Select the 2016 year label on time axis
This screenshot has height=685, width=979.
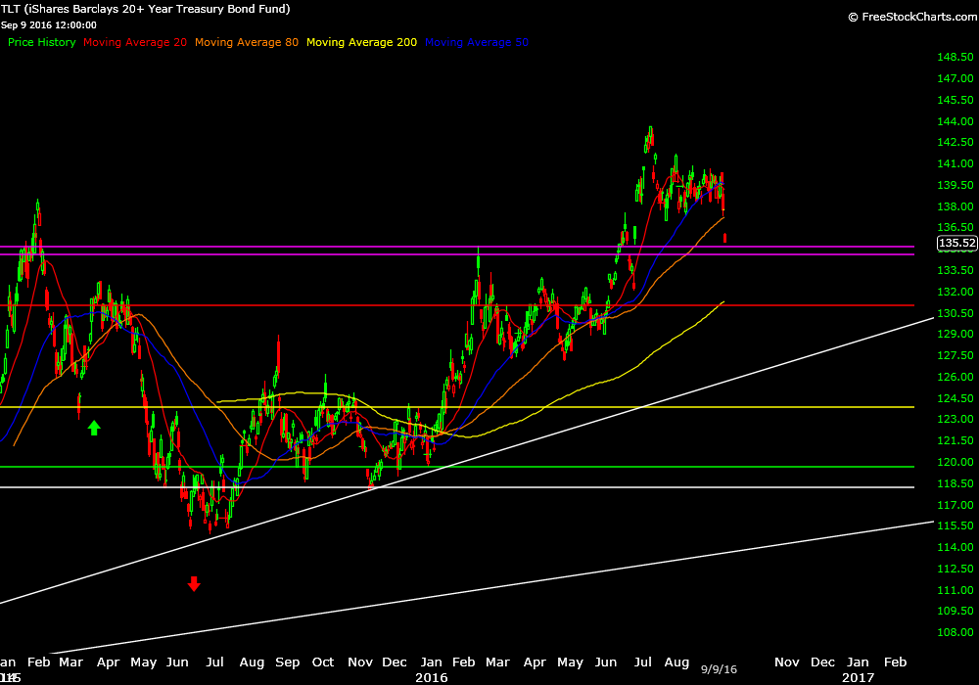(431, 677)
